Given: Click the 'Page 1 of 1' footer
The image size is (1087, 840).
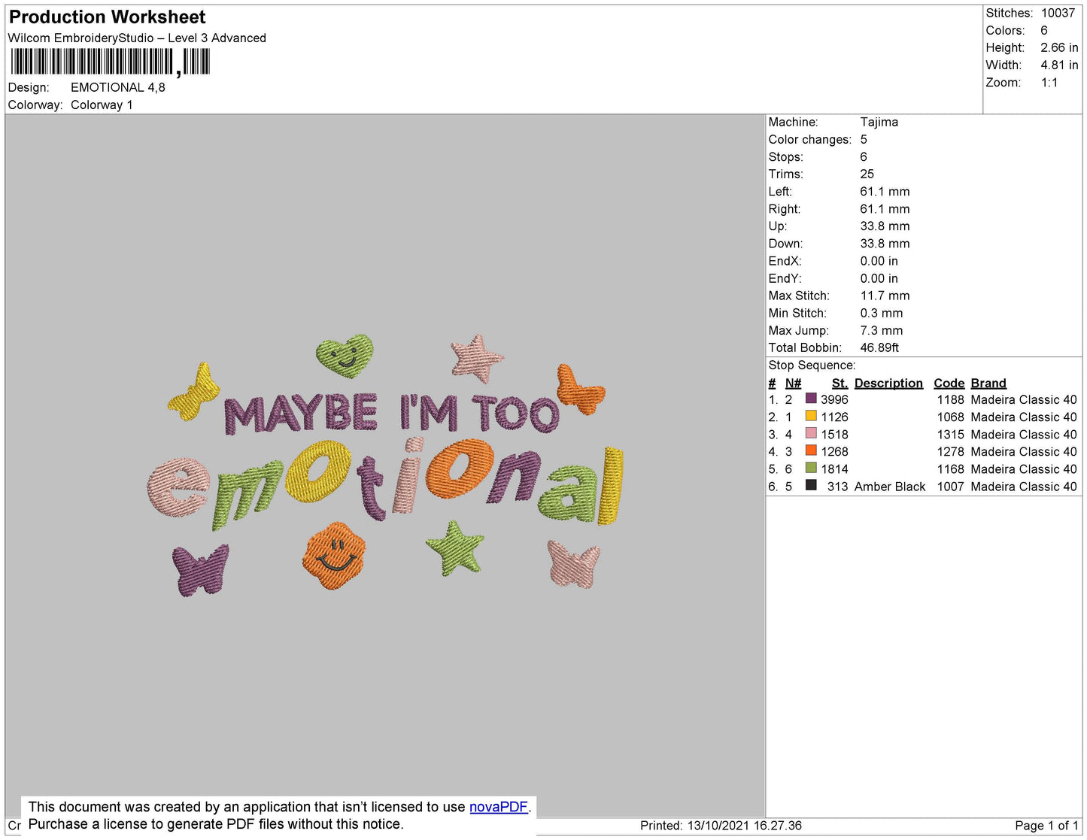Looking at the screenshot, I should (1046, 825).
